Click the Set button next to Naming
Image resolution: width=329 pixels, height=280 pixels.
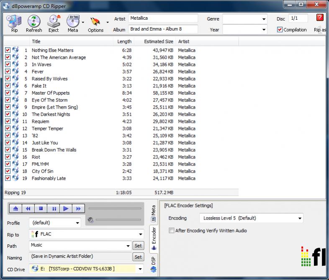pos(138,257)
